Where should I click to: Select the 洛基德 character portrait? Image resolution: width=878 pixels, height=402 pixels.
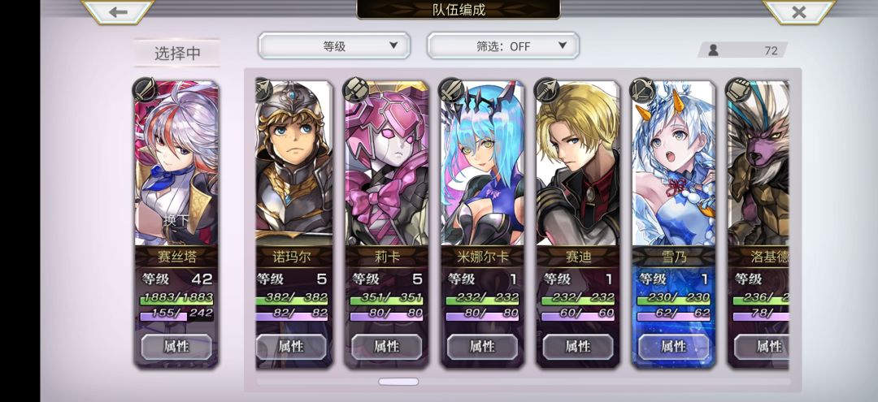(x=758, y=163)
